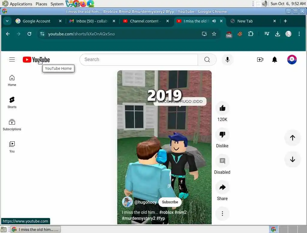The height and width of the screenshot is (233, 307).
Task: Open the extension with 145 badge
Action: (x=229, y=34)
